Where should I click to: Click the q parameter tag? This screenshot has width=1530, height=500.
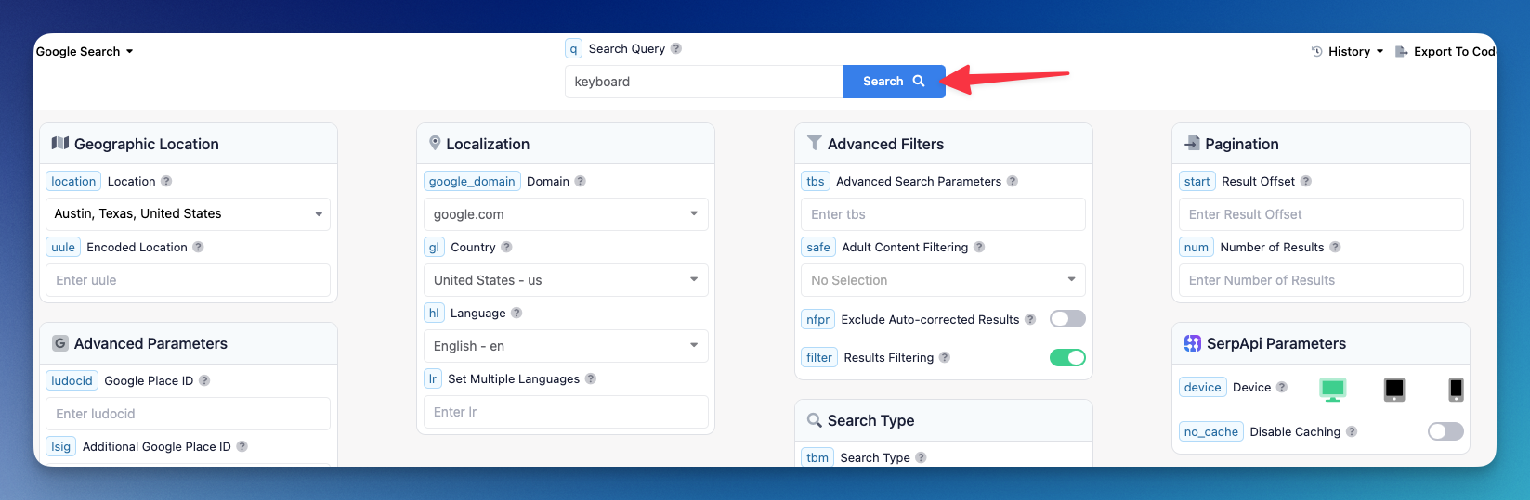click(x=574, y=48)
